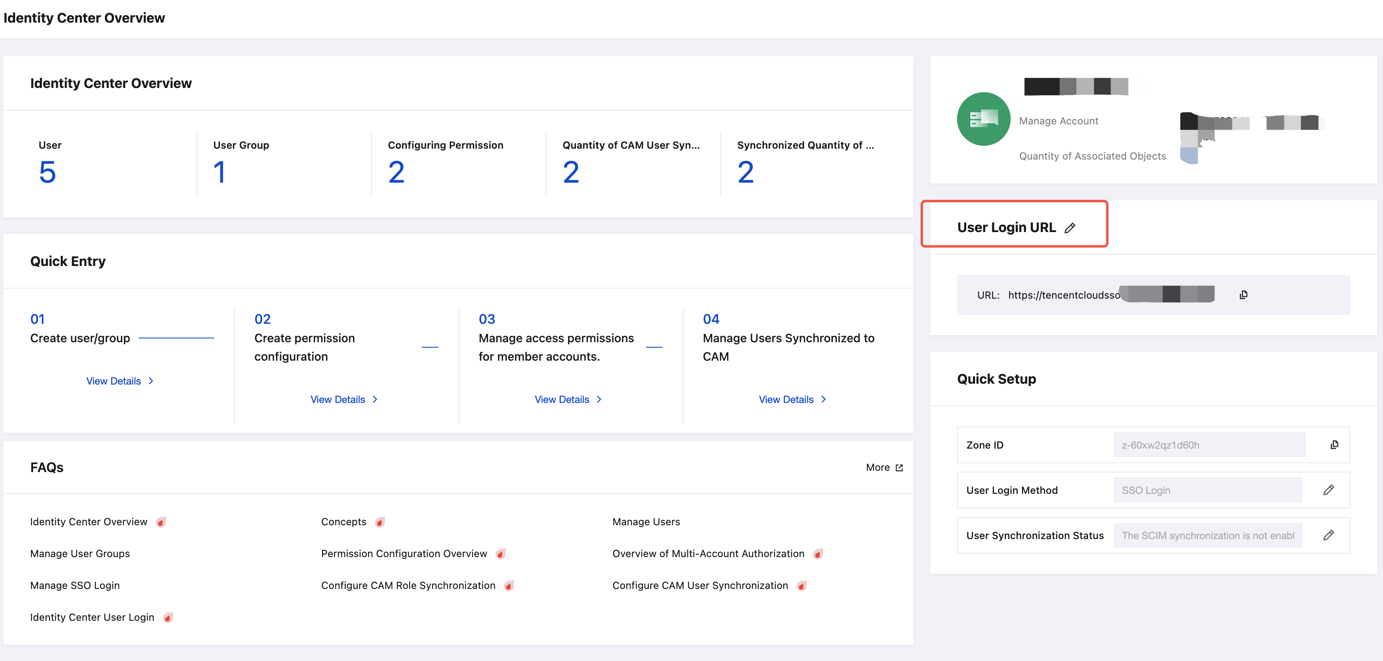
Task: Edit the User Synchronization Status setting
Action: click(x=1328, y=535)
